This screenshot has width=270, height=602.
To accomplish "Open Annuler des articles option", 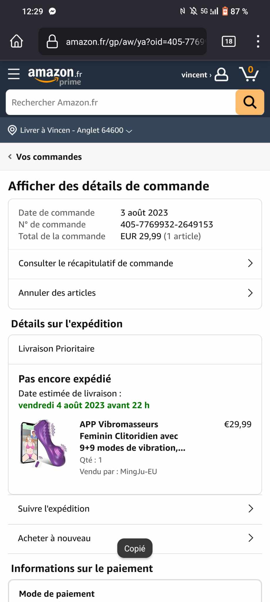I will (x=135, y=293).
